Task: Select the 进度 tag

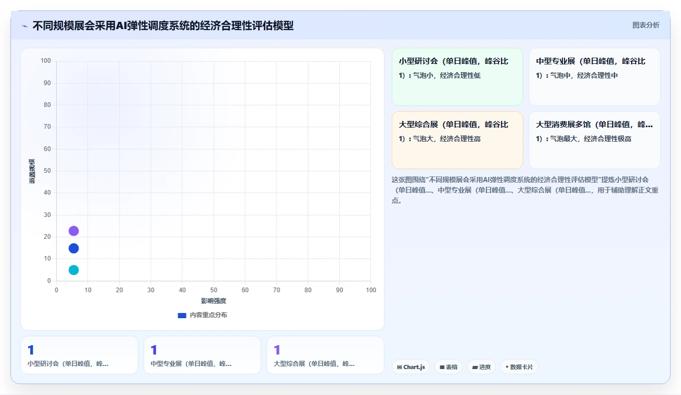Action: point(481,367)
